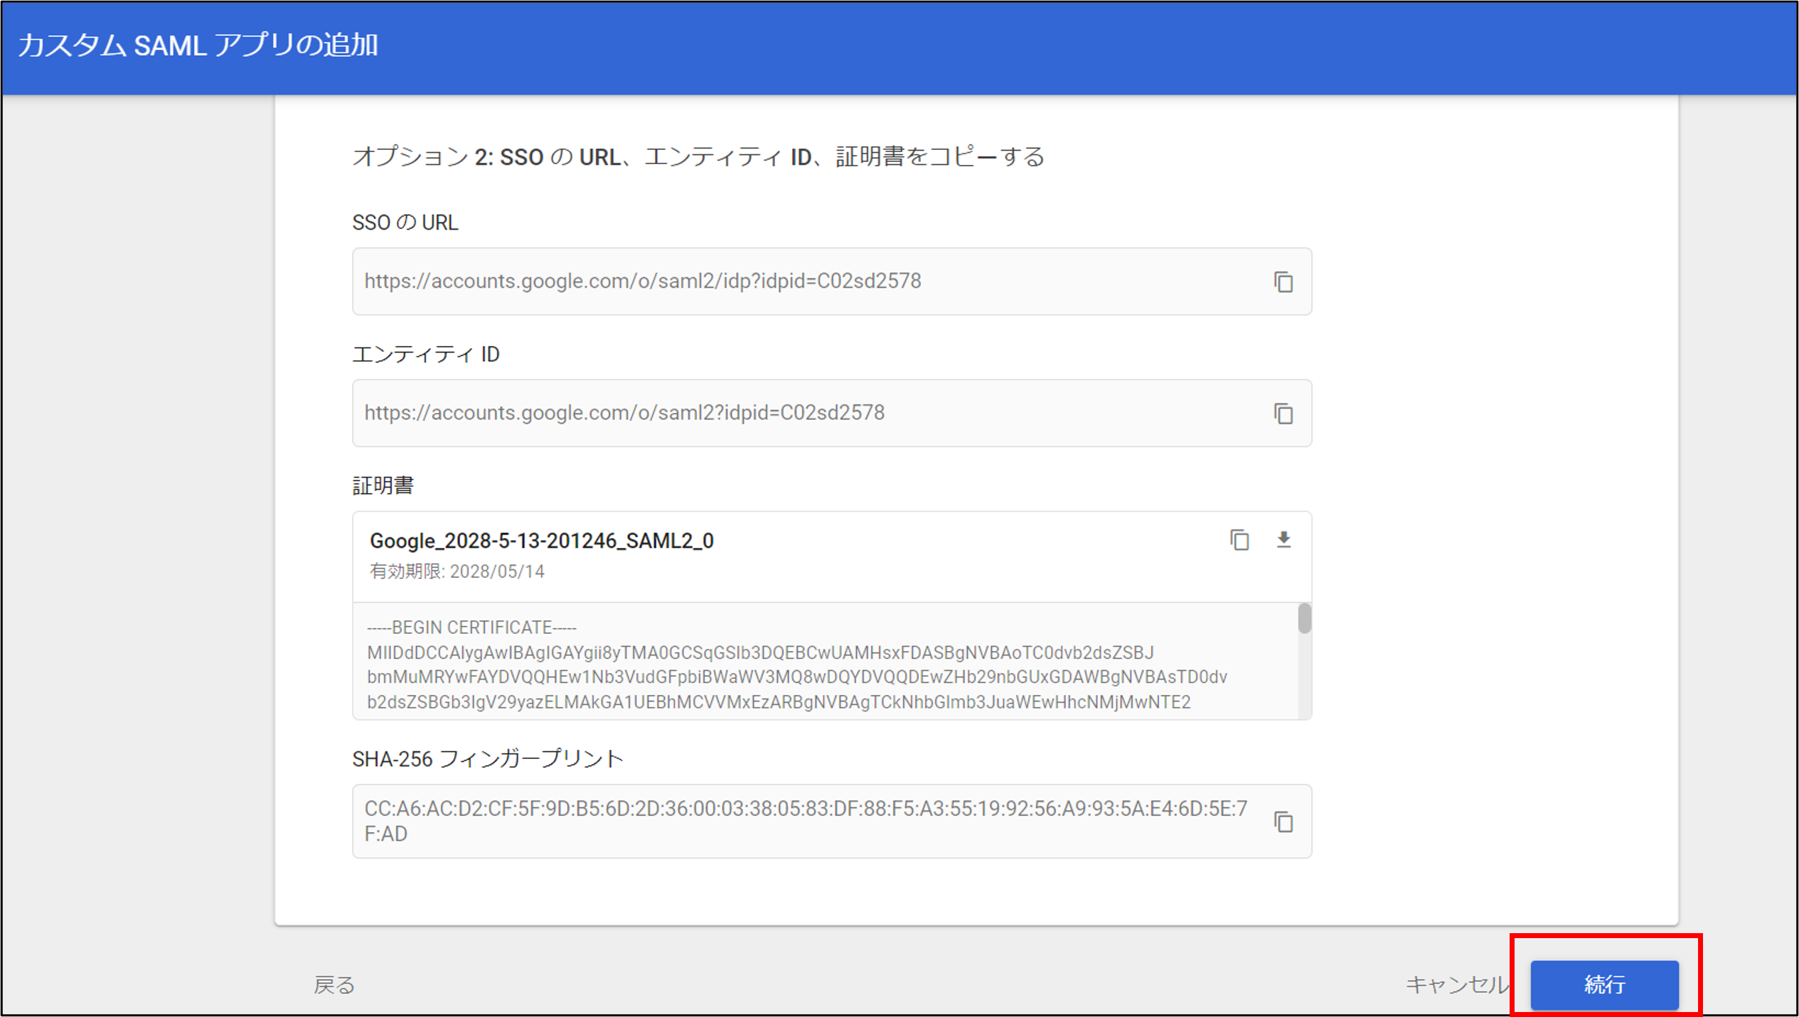Viewport: 1799px width, 1017px height.
Task: Click the 有効期限 2028/05/14 expiry text
Action: pyautogui.click(x=457, y=572)
